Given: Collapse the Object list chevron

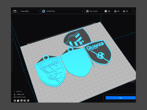Looking at the screenshot, I should pos(14,91).
